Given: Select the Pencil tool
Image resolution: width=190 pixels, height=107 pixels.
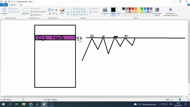Looking at the screenshot, I should pos(50,10).
